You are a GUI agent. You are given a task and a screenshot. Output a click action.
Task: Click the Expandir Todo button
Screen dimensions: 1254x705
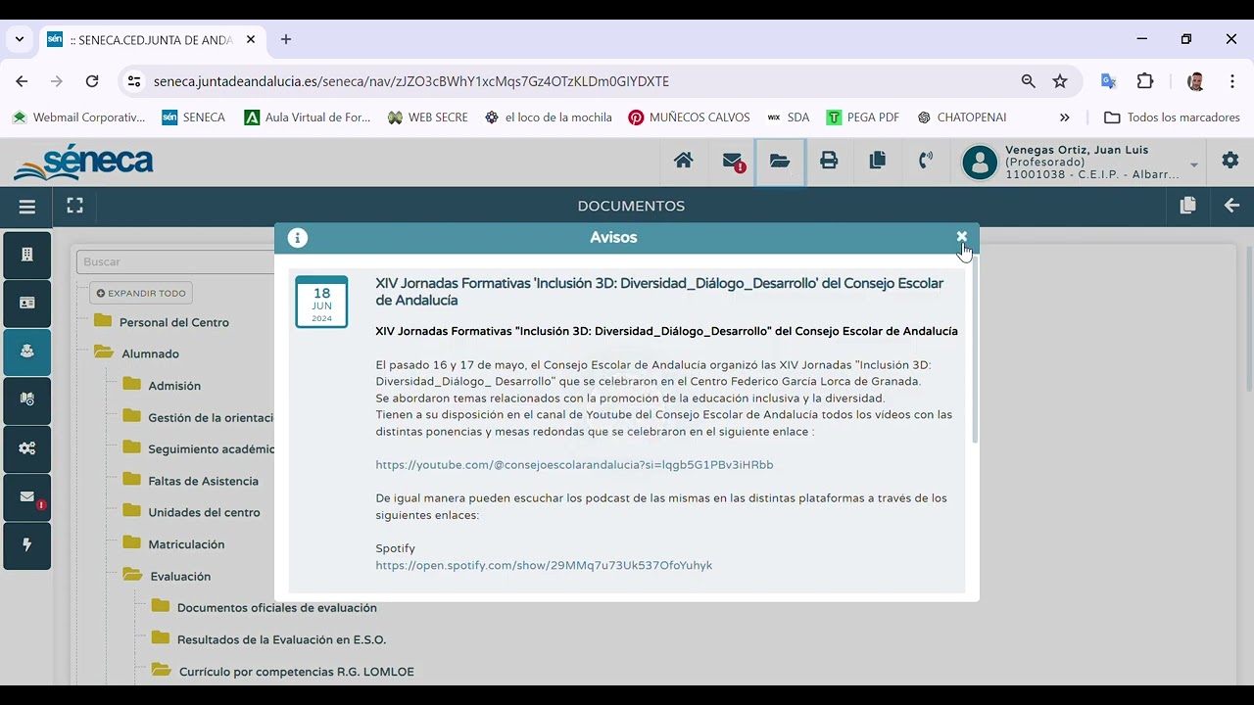(141, 293)
